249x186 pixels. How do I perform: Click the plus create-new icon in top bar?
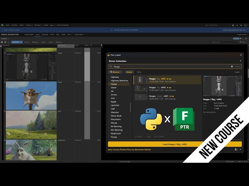pos(237,25)
